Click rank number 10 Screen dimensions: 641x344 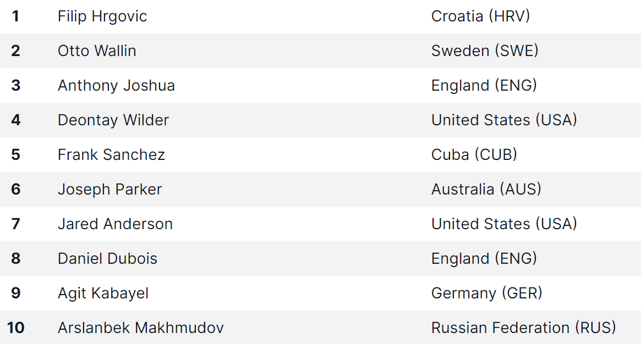coord(15,328)
